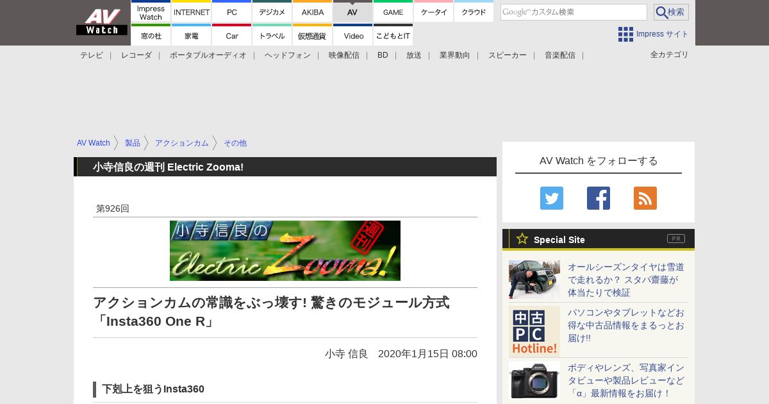Open the デジカメ site tab

coord(272,12)
